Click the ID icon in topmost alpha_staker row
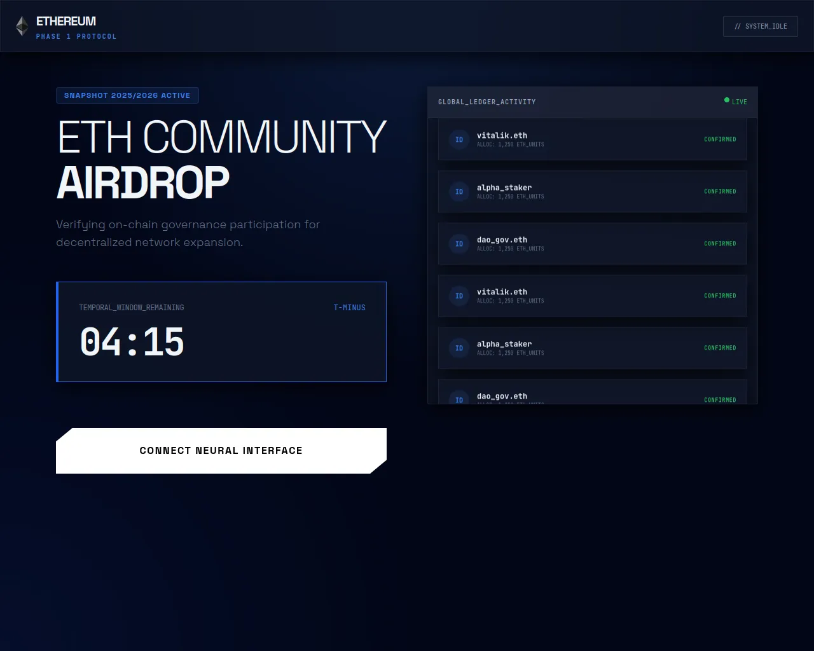Image resolution: width=814 pixels, height=651 pixels. pyautogui.click(x=459, y=191)
